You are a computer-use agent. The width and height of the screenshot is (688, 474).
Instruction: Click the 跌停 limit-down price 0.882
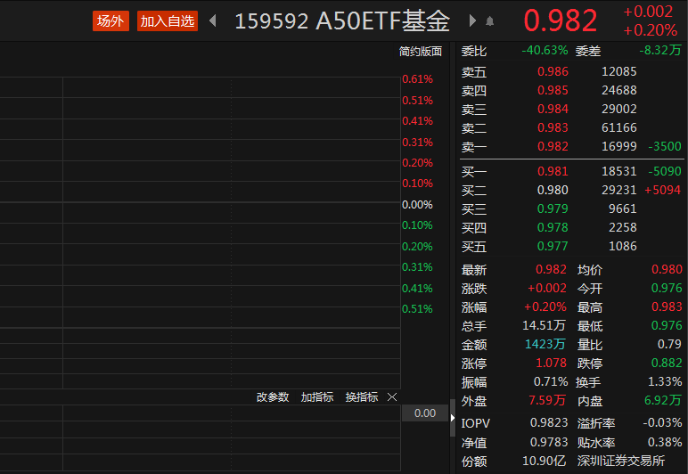click(x=667, y=364)
